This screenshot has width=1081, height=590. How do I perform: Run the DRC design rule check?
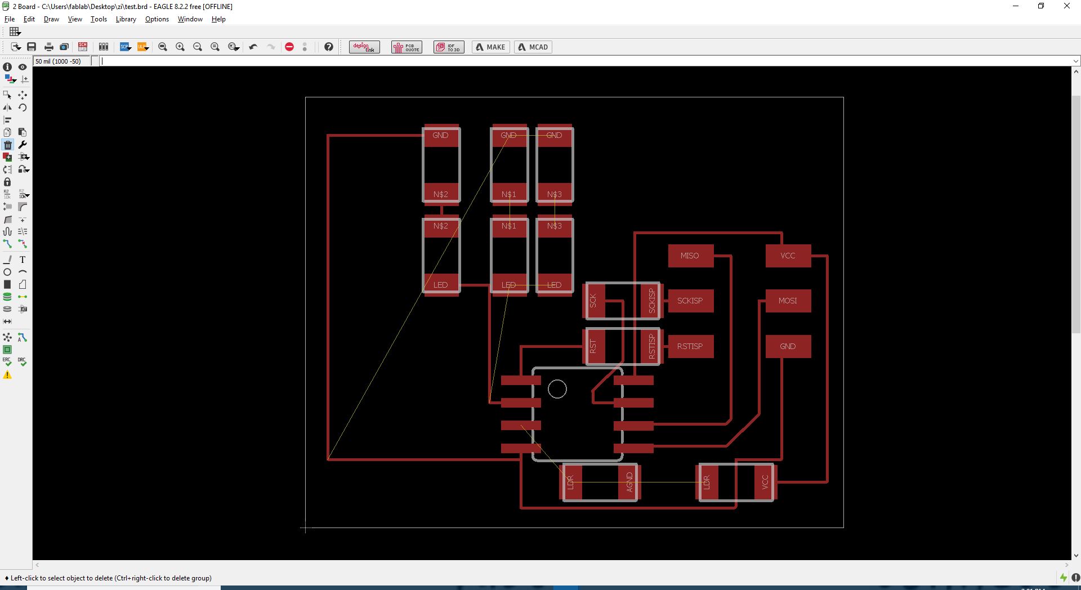point(23,362)
